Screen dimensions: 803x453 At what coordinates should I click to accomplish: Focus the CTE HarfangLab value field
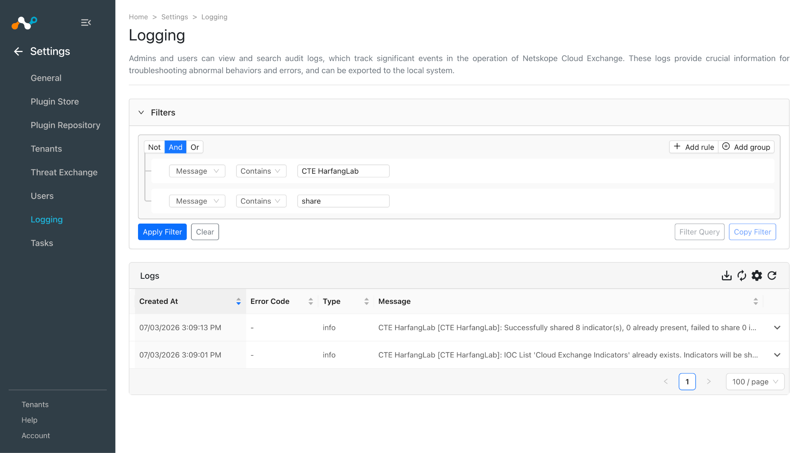[343, 171]
